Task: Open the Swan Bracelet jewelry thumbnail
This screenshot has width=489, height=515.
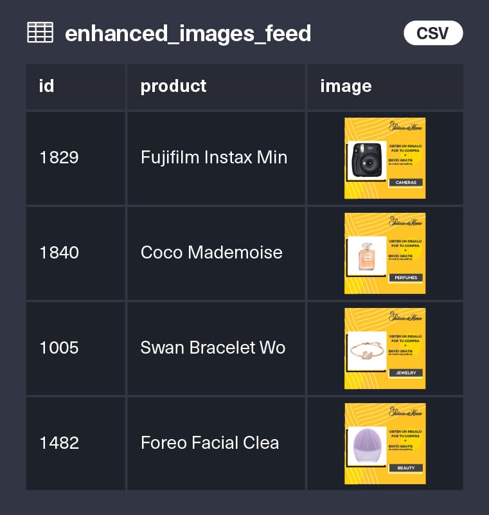Action: tap(384, 348)
